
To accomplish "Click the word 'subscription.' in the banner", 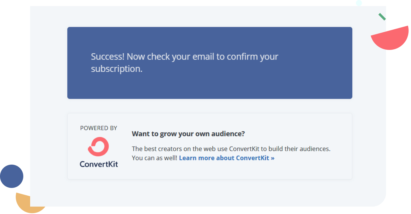I will click(x=116, y=69).
